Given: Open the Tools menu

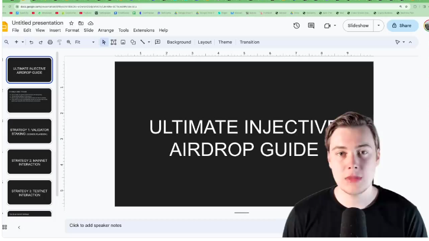Looking at the screenshot, I should coord(124,30).
